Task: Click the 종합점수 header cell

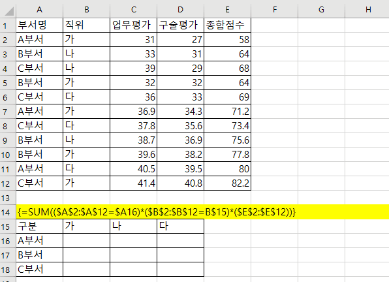Action: tap(227, 25)
